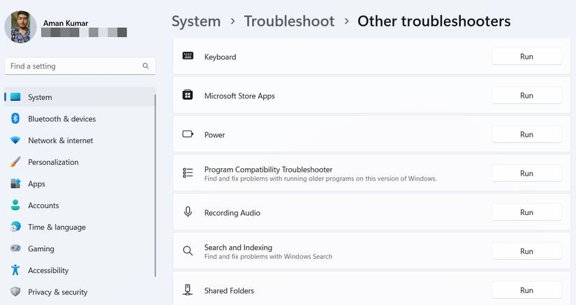
Task: Run the Program Compatibility Troubleshooter
Action: click(526, 173)
